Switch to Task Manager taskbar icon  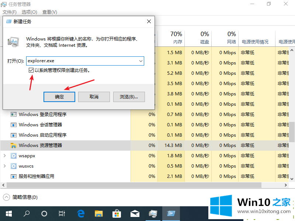click(153, 214)
